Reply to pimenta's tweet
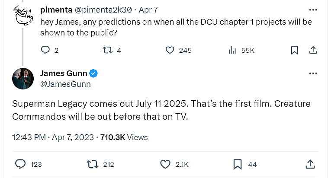This screenshot has height=178, width=328. point(46,50)
